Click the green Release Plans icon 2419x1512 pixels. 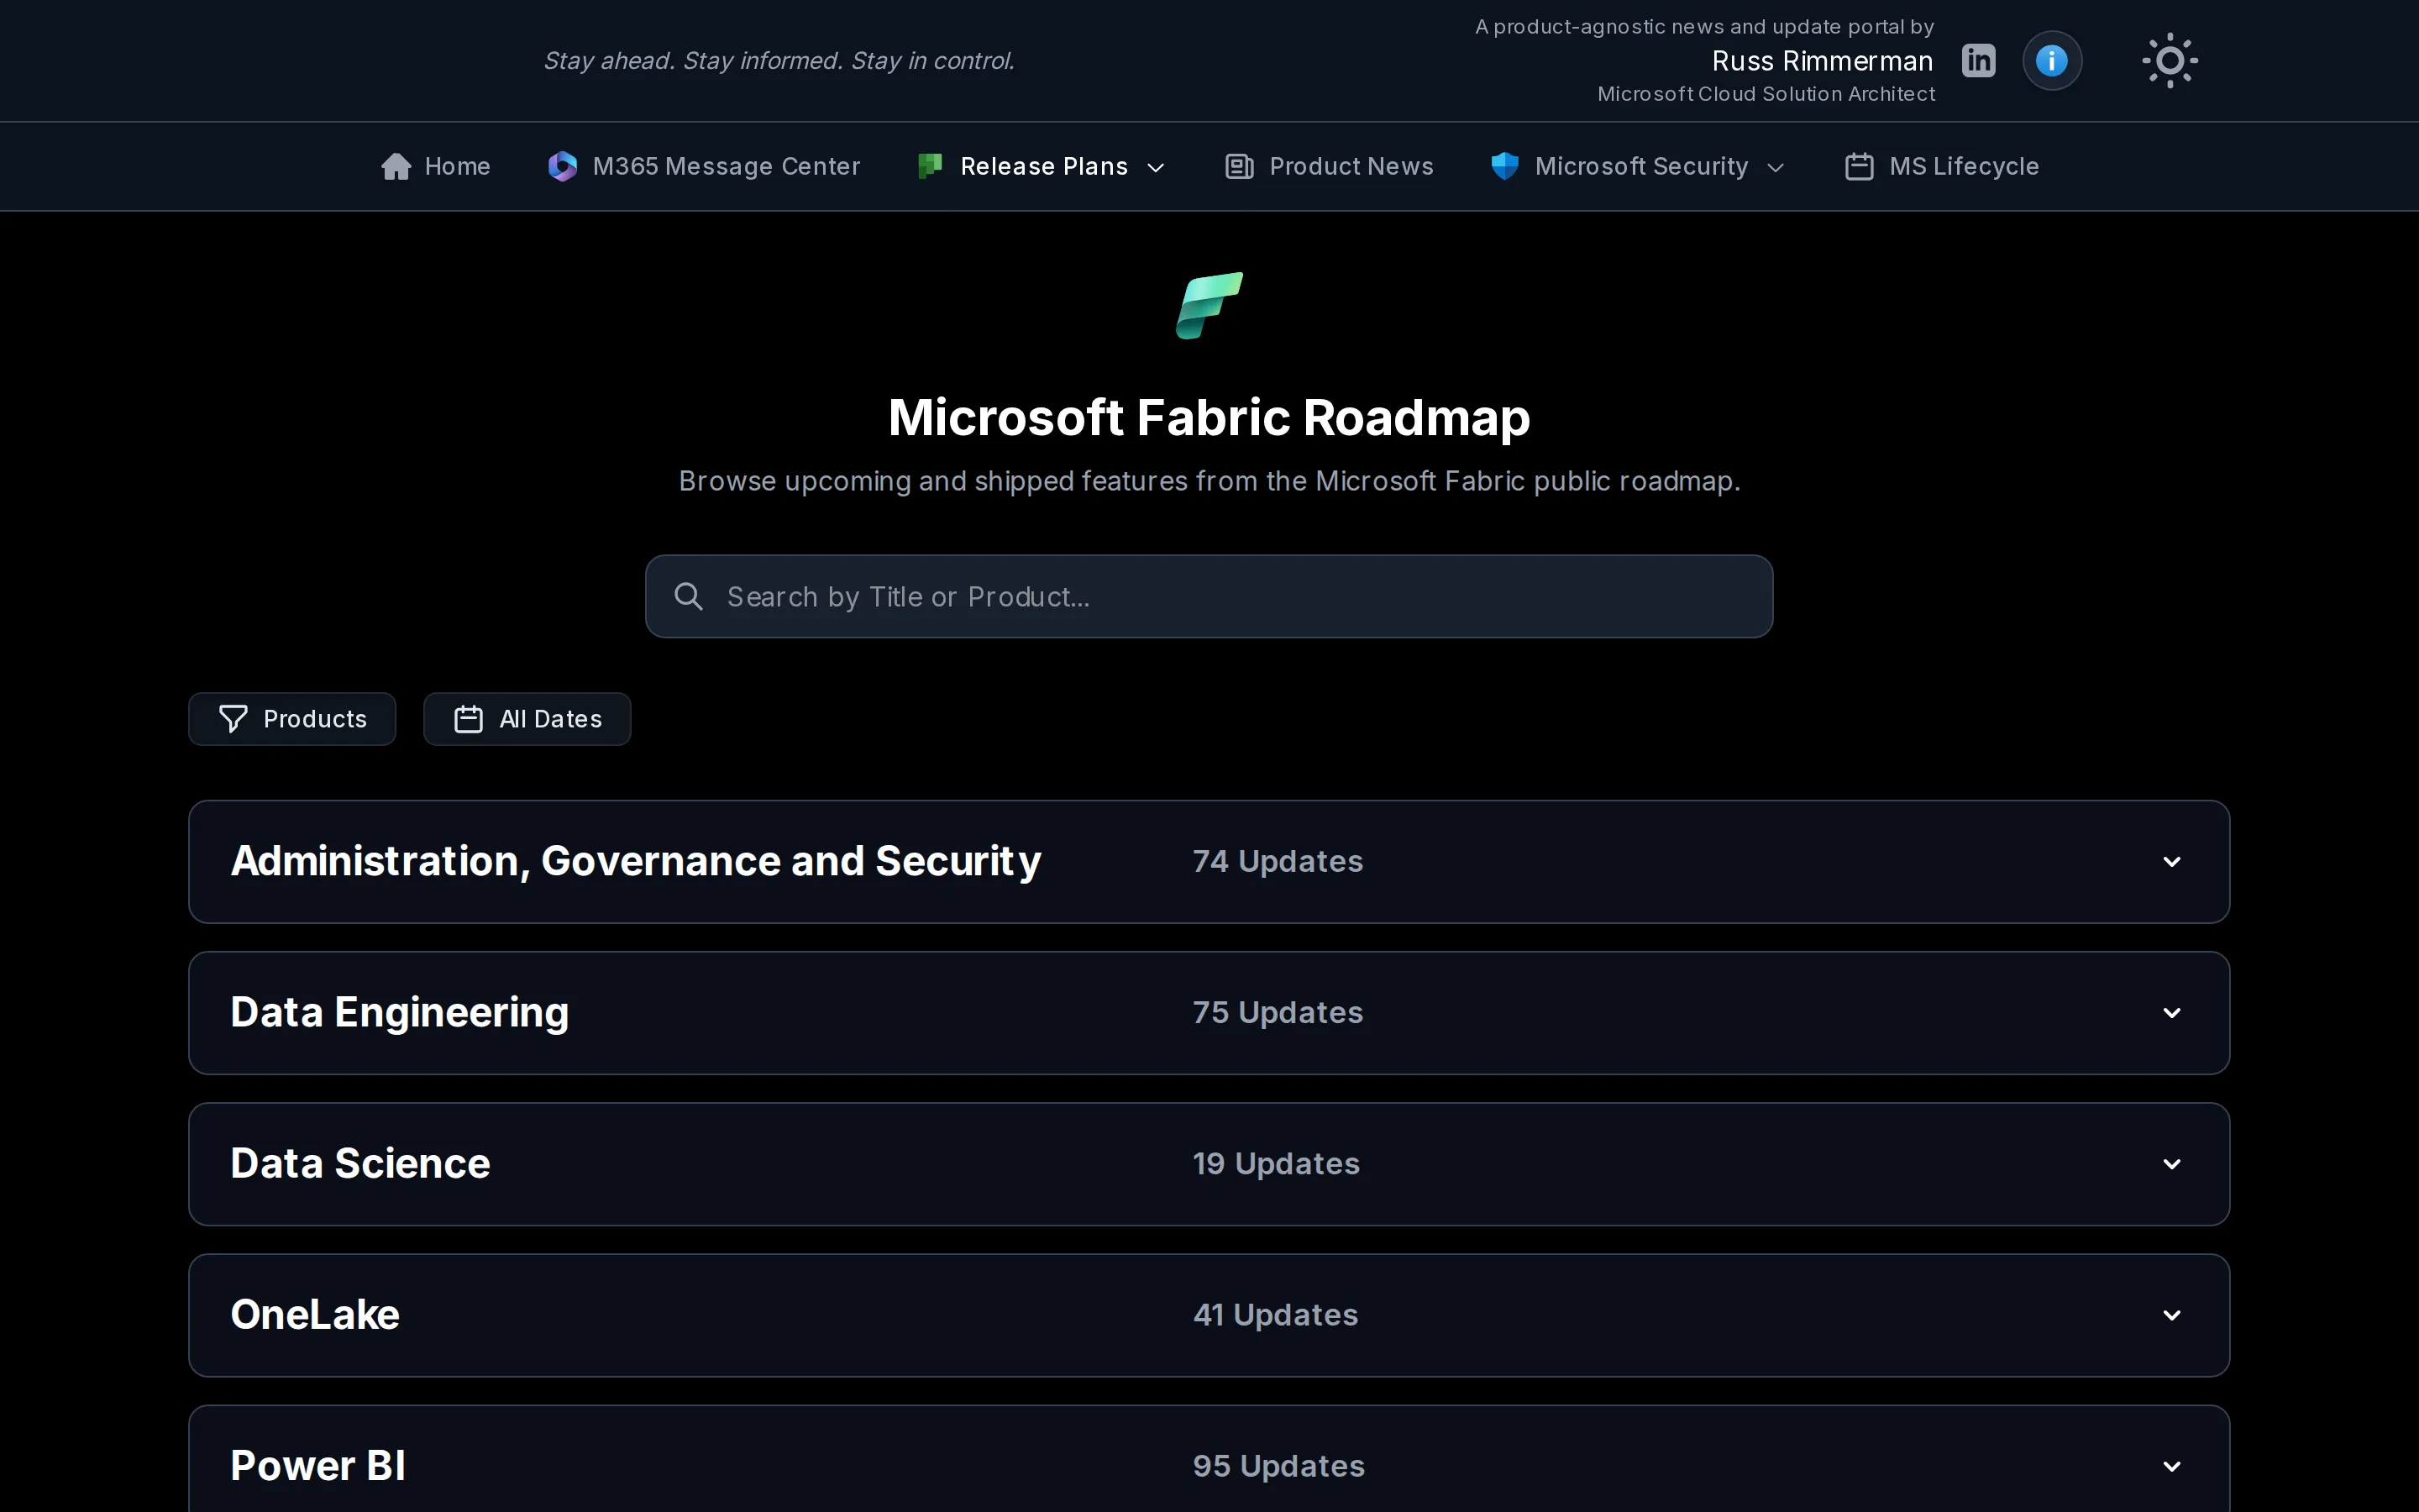pos(930,166)
